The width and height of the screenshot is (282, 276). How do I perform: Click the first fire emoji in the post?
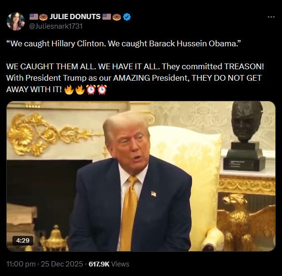pyautogui.click(x=69, y=89)
